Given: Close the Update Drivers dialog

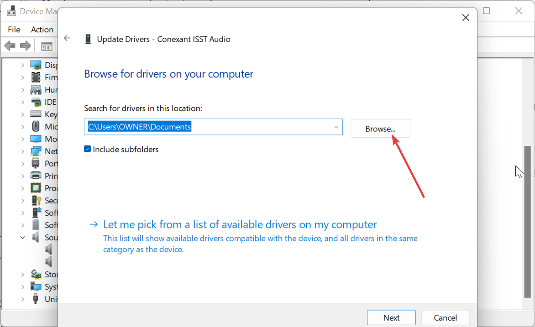Looking at the screenshot, I should pyautogui.click(x=466, y=18).
